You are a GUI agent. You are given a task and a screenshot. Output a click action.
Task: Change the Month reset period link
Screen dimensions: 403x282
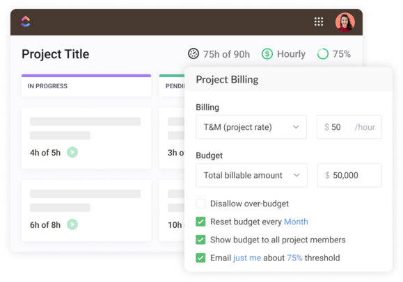(296, 222)
